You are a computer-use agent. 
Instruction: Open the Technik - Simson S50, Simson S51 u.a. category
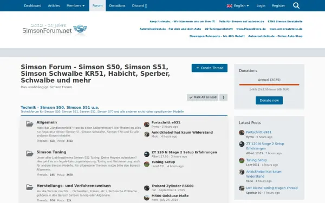60,107
